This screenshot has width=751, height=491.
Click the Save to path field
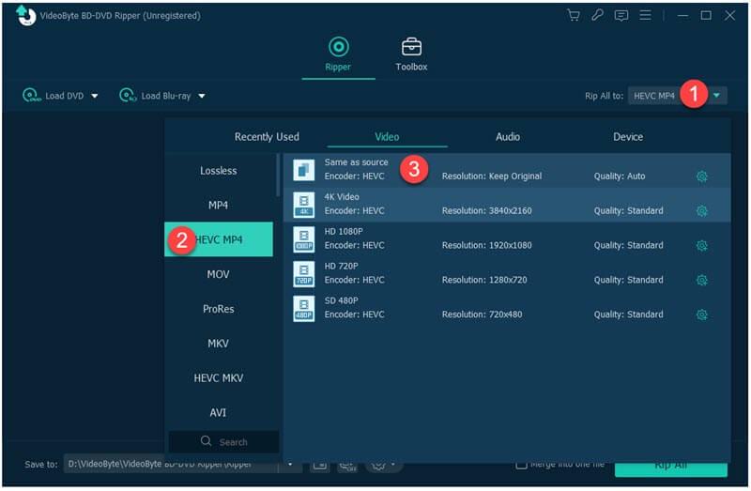tap(171, 464)
